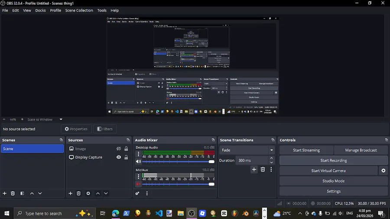Screen dimensions: 390x219
Task: Zoom in the preview with the plus icon
Action: pos(22,119)
